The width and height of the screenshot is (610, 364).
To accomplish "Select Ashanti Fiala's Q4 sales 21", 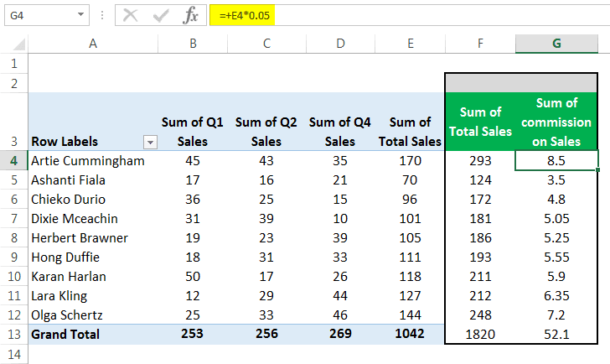I will [340, 179].
